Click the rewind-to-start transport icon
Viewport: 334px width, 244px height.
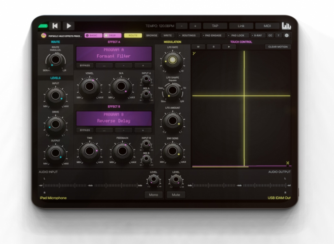55,26
